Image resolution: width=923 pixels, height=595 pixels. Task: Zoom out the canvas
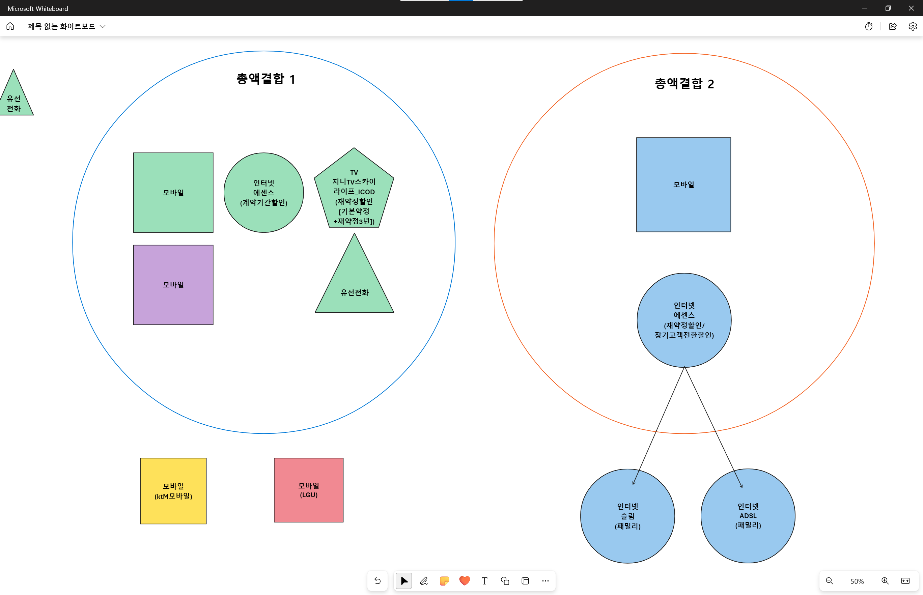(x=829, y=581)
